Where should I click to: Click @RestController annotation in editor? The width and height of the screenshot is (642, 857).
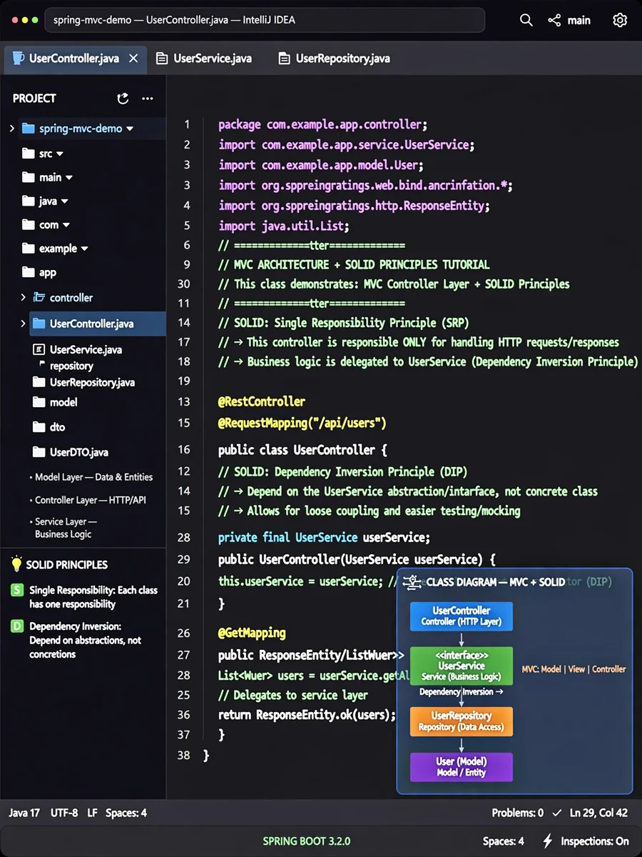[261, 401]
